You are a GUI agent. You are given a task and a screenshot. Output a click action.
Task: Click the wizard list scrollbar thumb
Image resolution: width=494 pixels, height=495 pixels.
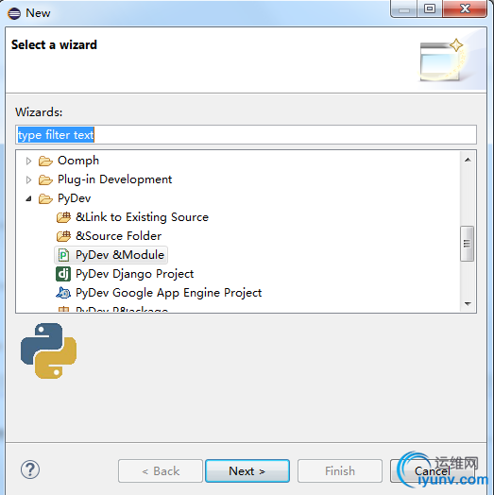[468, 244]
